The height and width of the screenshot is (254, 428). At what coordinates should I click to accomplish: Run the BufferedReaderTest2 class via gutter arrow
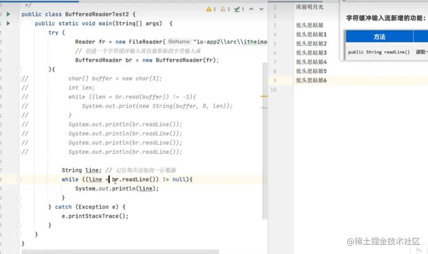[x=8, y=14]
